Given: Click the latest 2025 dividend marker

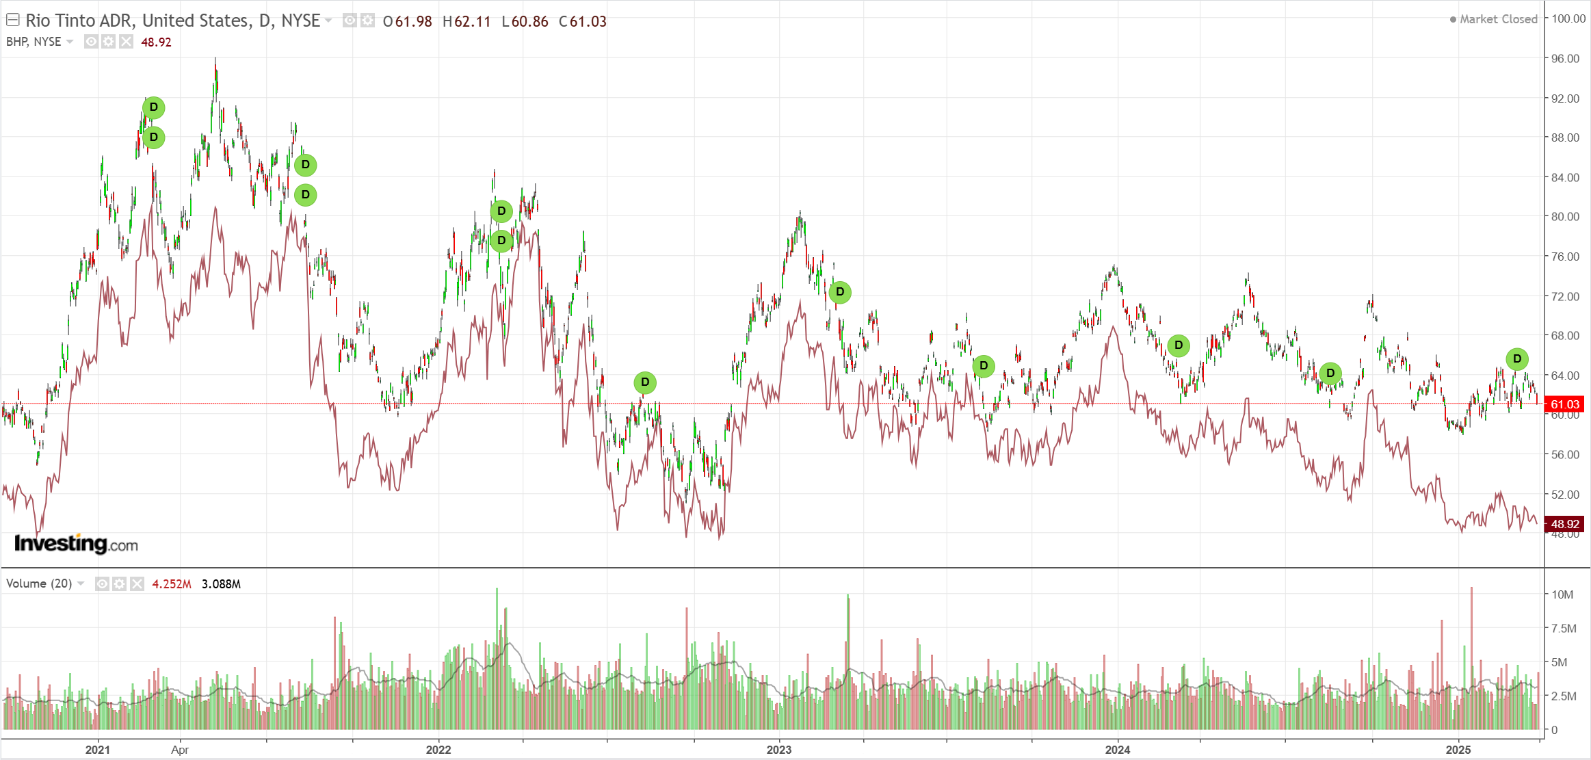Looking at the screenshot, I should (1516, 359).
